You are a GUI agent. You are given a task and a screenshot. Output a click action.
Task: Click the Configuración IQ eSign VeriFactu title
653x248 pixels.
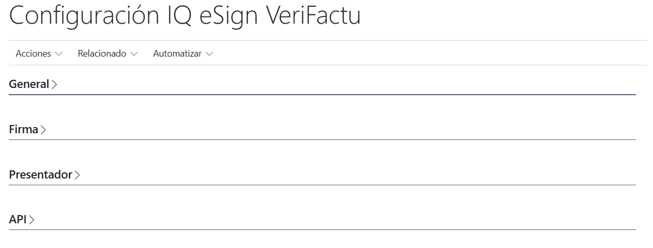[x=185, y=16]
